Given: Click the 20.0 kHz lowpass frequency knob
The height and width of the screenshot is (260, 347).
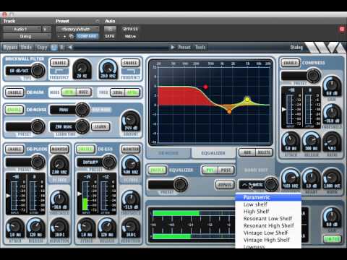Looking at the screenshot, I should coord(108,69).
